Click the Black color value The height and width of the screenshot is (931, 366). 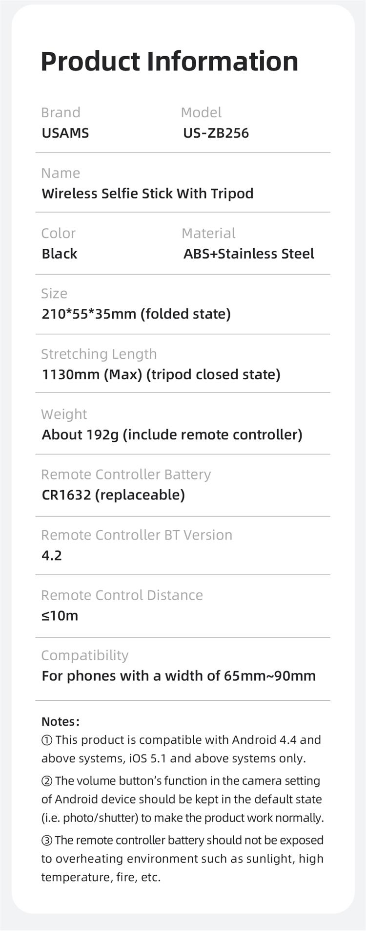pyautogui.click(x=60, y=254)
